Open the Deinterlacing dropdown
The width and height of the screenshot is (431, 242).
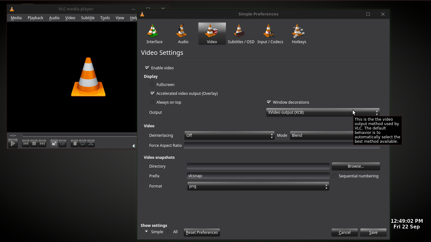(229, 135)
